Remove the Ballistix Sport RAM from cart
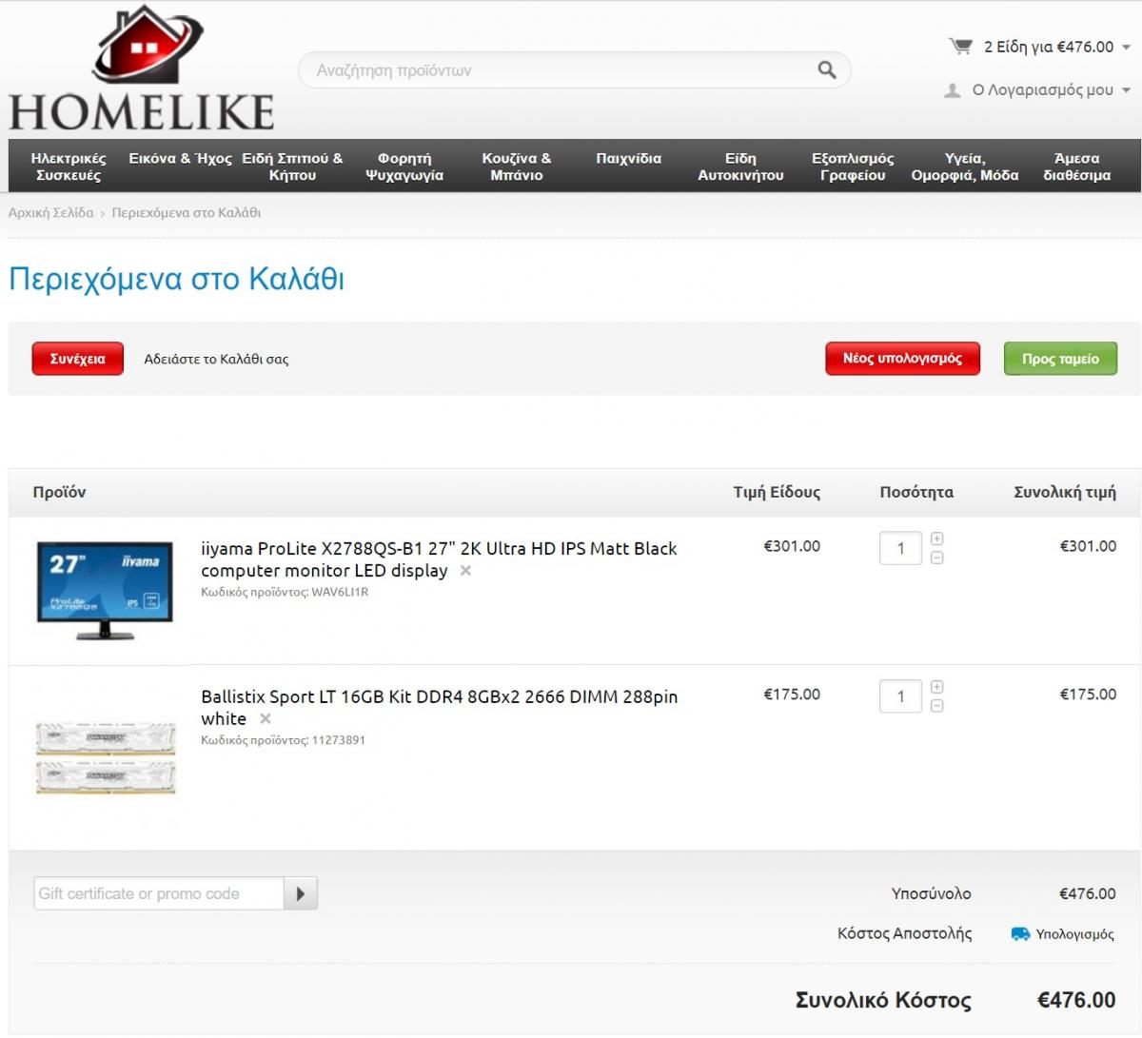 (266, 719)
